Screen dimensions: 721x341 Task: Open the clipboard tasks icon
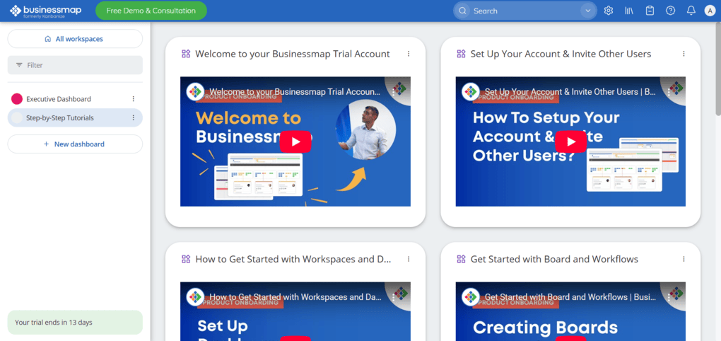coord(650,11)
